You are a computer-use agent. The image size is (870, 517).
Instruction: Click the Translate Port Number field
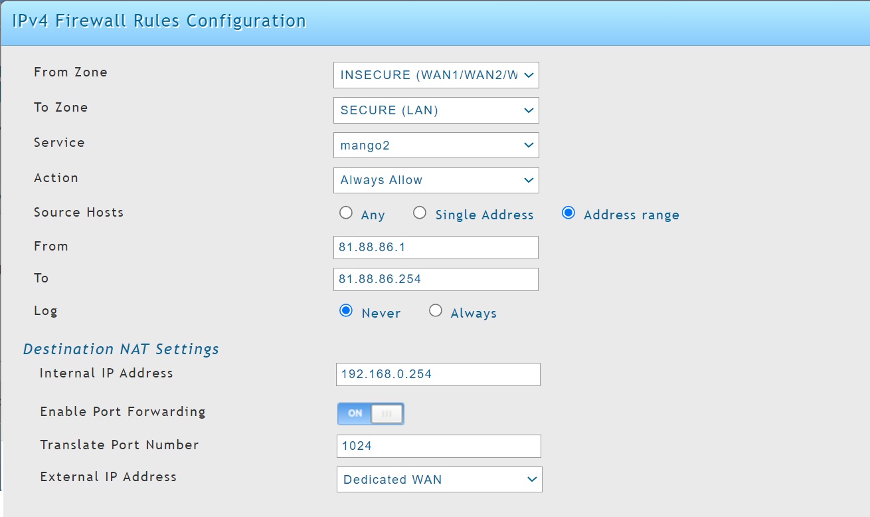(438, 446)
